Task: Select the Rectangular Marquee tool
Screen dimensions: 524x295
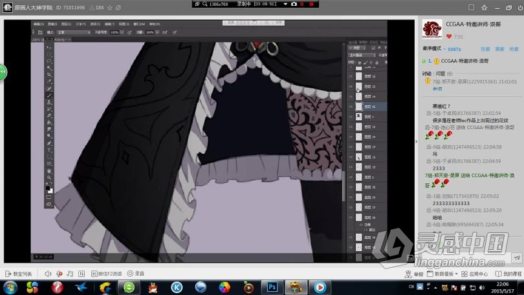Action: [49, 54]
